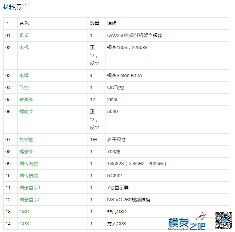Select the text QAV250纯碳纤机架含螺丝
The height and width of the screenshot is (232, 235).
click(x=134, y=35)
